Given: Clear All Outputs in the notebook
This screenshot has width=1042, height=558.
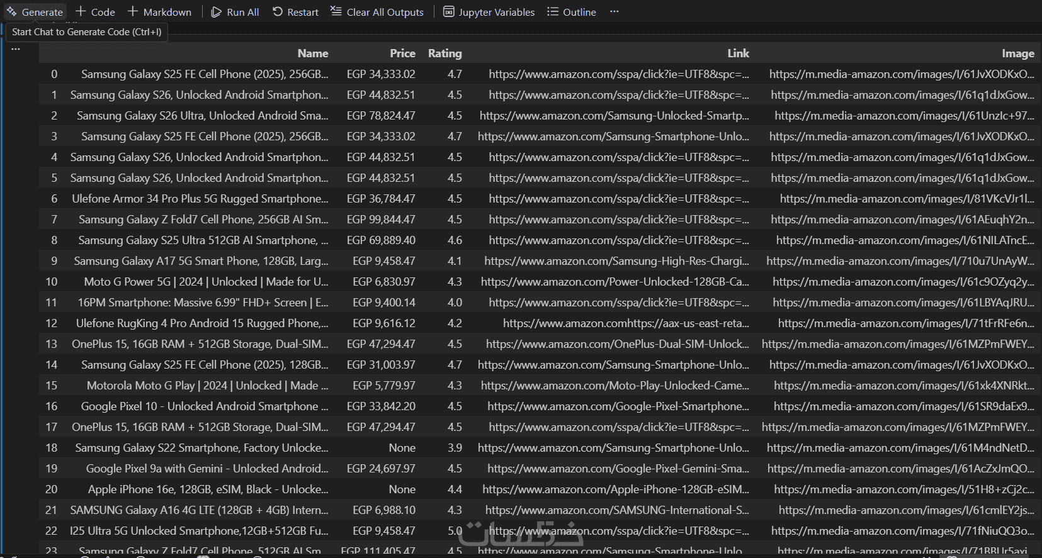Looking at the screenshot, I should coord(377,12).
